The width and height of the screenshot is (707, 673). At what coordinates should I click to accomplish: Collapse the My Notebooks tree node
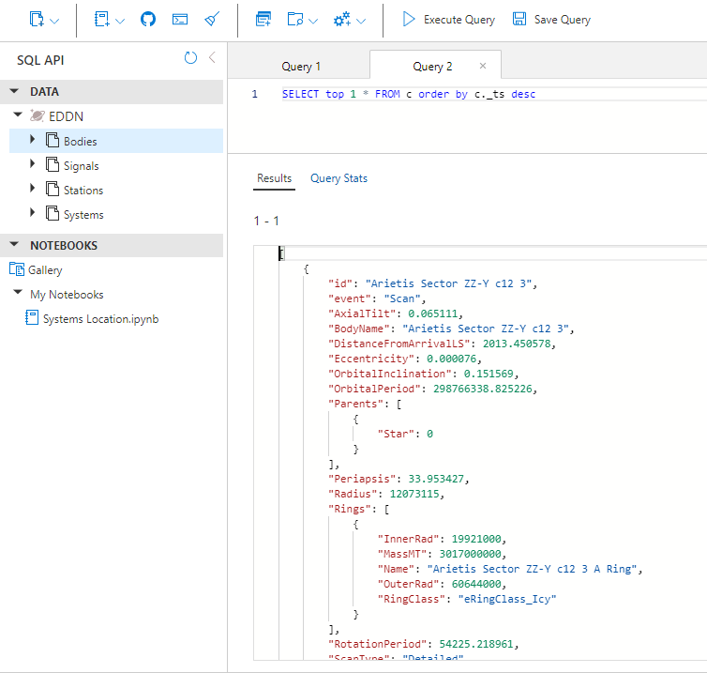[18, 294]
